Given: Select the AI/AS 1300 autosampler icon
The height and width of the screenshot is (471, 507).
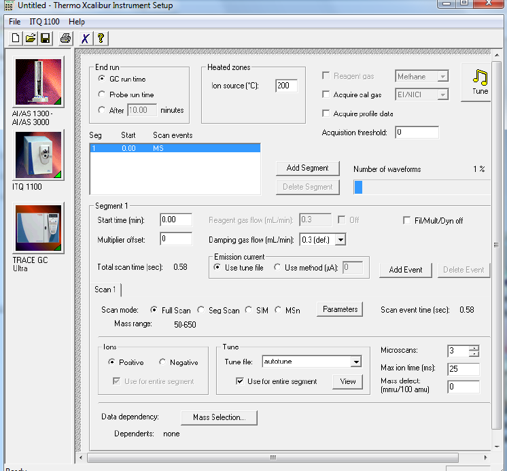Looking at the screenshot, I should pos(39,82).
